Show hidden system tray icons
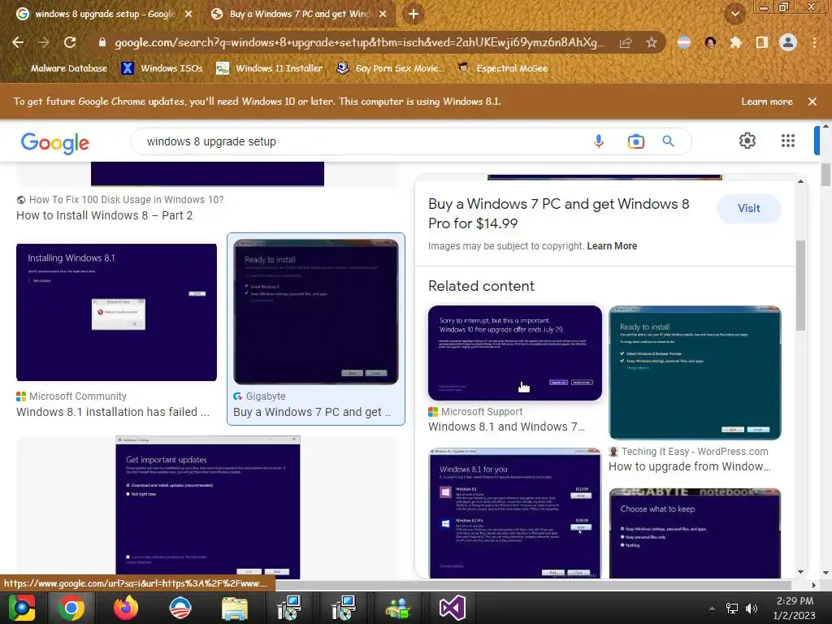Screen dimensions: 832x624 click(x=712, y=609)
